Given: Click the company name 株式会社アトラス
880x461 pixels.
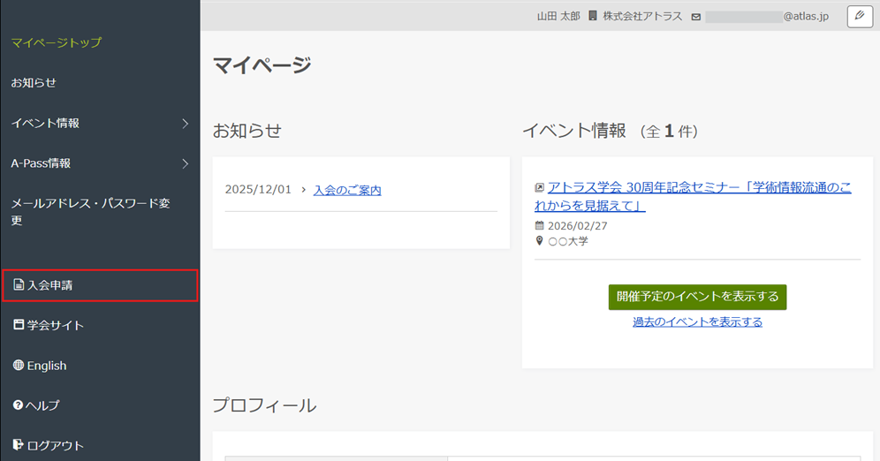Looking at the screenshot, I should [642, 16].
